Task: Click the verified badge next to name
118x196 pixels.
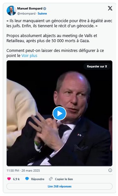Action: pos(45,9)
